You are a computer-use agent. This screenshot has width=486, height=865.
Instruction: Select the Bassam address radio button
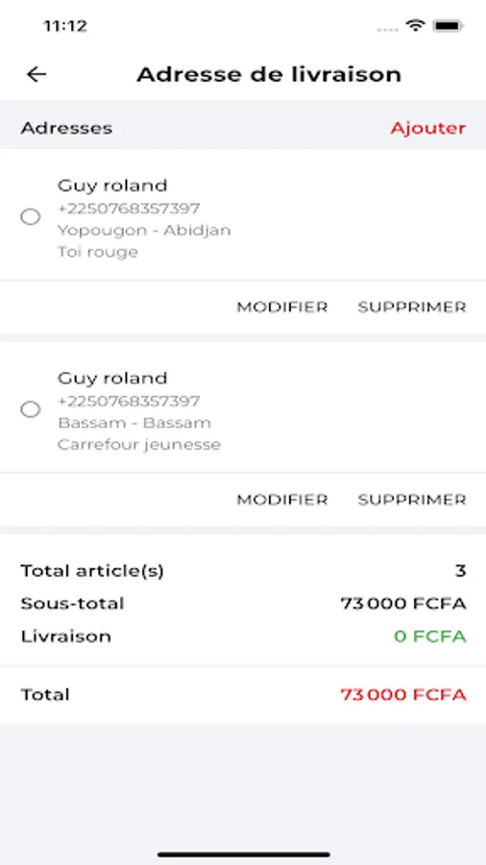[31, 409]
